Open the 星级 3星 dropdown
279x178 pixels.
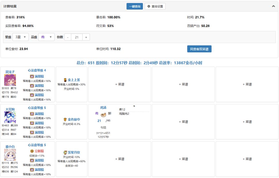pos(20,37)
